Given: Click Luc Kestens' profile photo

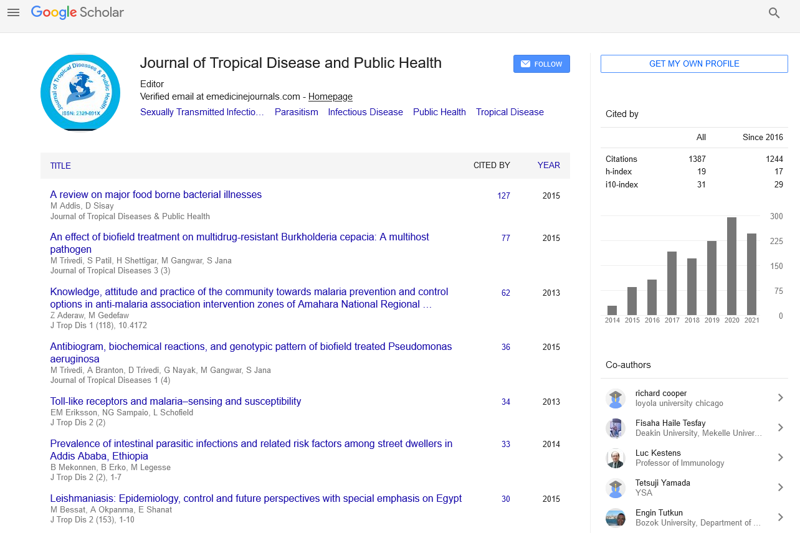Looking at the screenshot, I should (x=616, y=458).
